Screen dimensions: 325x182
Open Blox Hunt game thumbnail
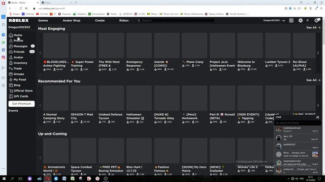click(139, 151)
